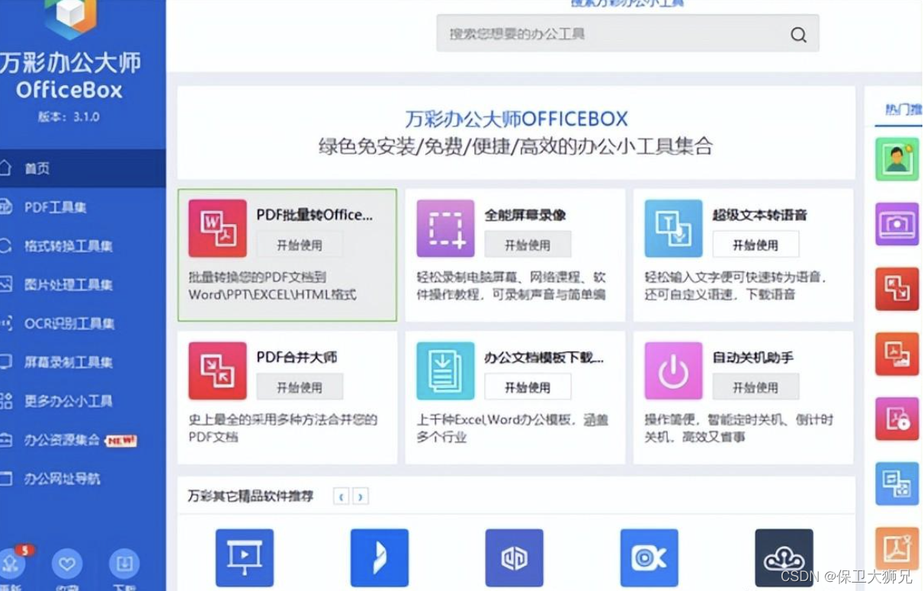Click the 万彩其它精品软件推荐 heading

pos(251,496)
